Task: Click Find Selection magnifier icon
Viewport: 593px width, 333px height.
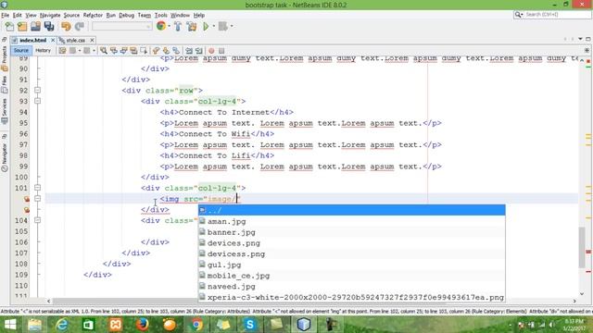Action: point(103,51)
